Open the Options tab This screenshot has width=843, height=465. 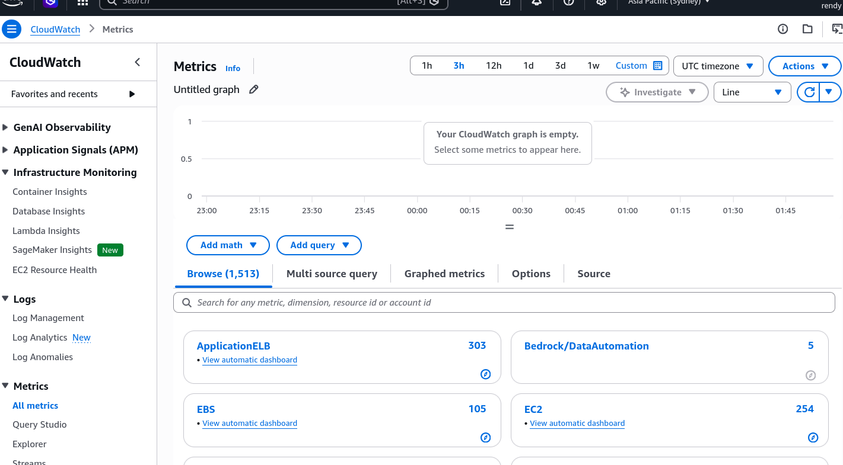coord(531,274)
